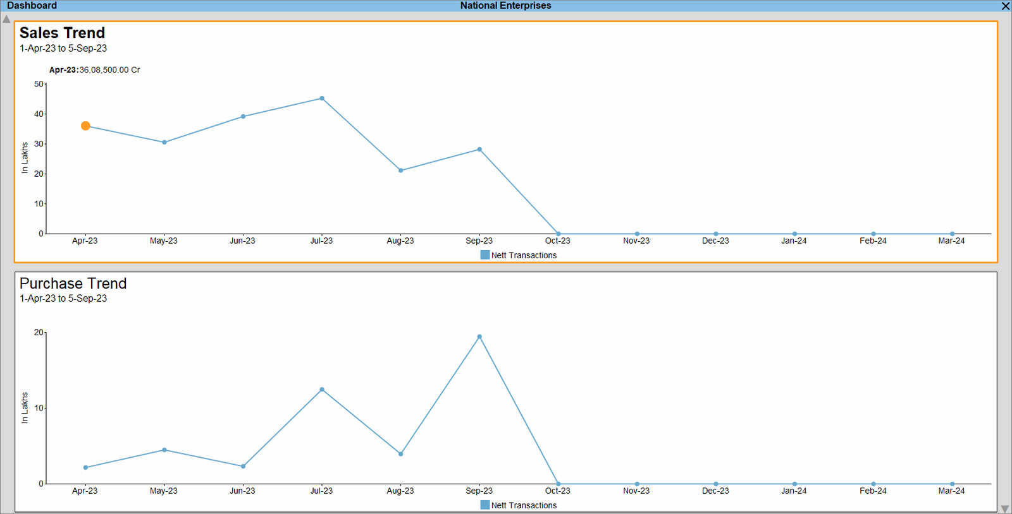1012x514 pixels.
Task: Click the Nett Transactions label under Purchase Trend
Action: [524, 505]
